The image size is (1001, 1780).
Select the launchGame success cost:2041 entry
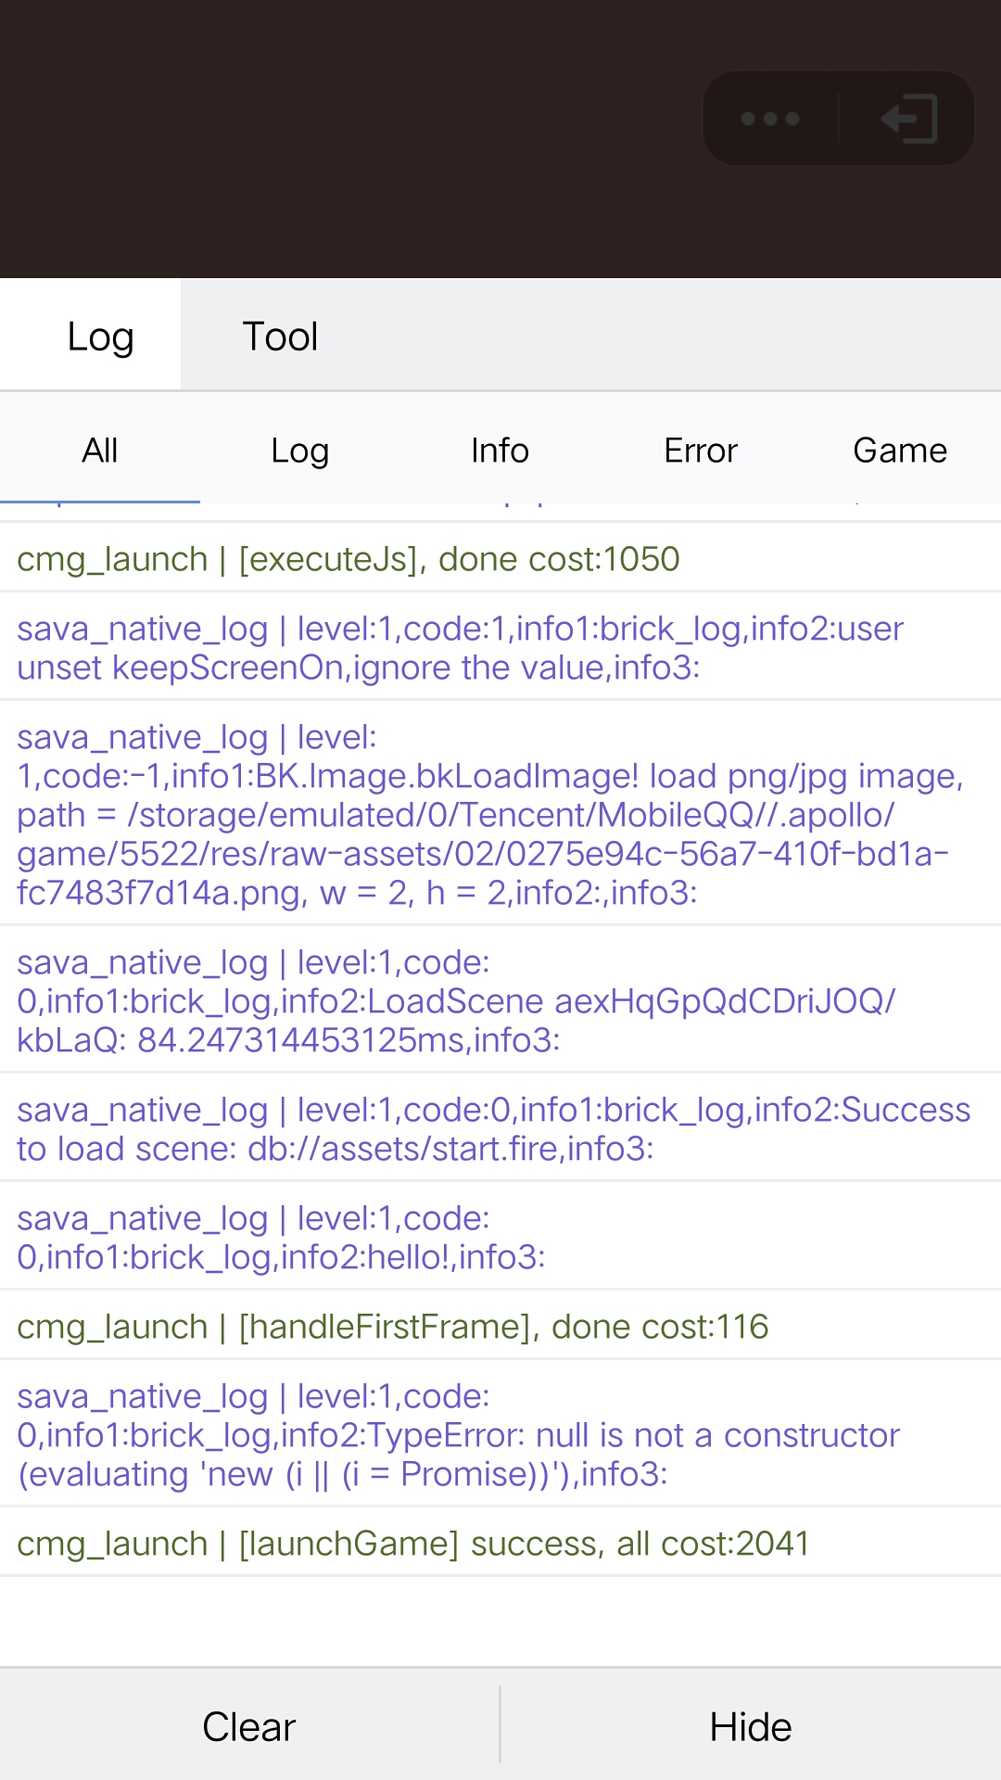tap(413, 1544)
